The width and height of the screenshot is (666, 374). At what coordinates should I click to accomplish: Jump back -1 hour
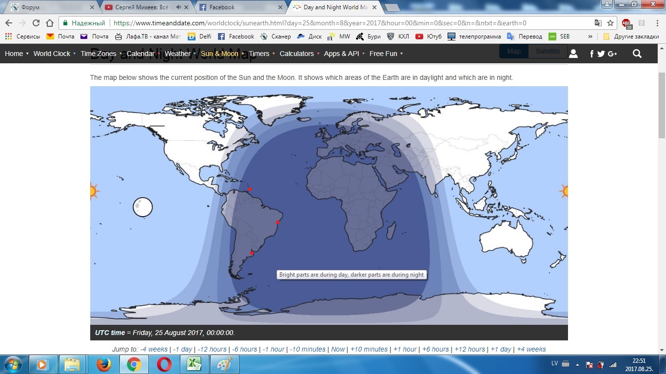(x=273, y=349)
